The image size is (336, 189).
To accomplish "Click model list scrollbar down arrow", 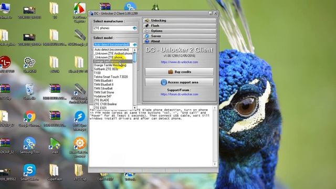I will pos(134,108).
